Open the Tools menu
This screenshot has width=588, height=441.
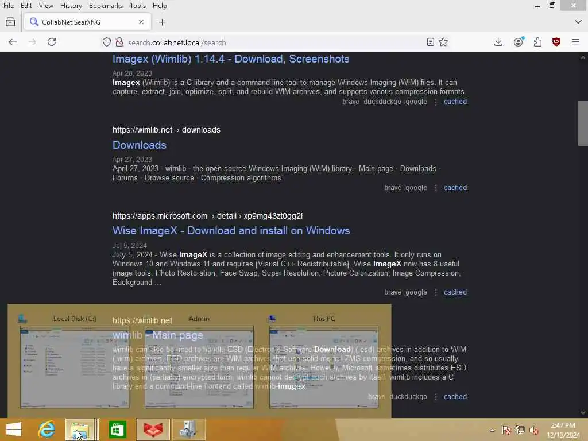coord(138,6)
